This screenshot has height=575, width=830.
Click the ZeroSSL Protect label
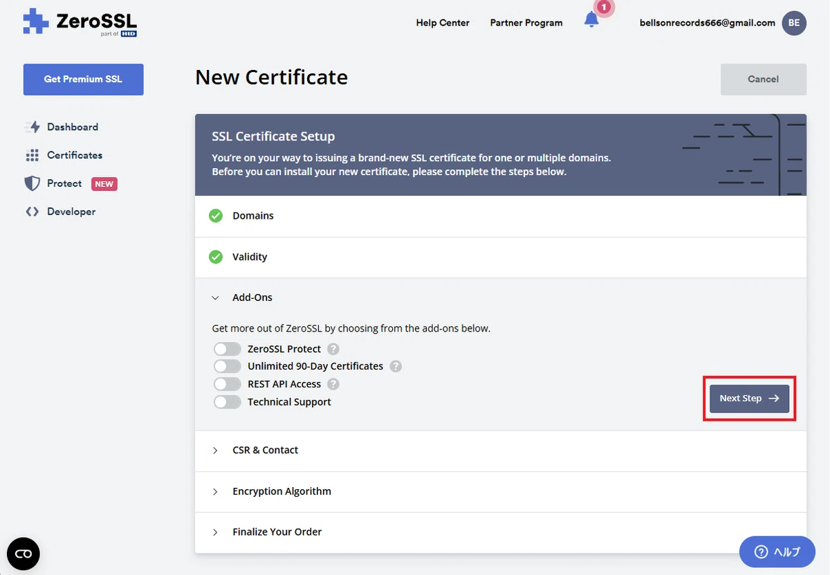pos(284,349)
